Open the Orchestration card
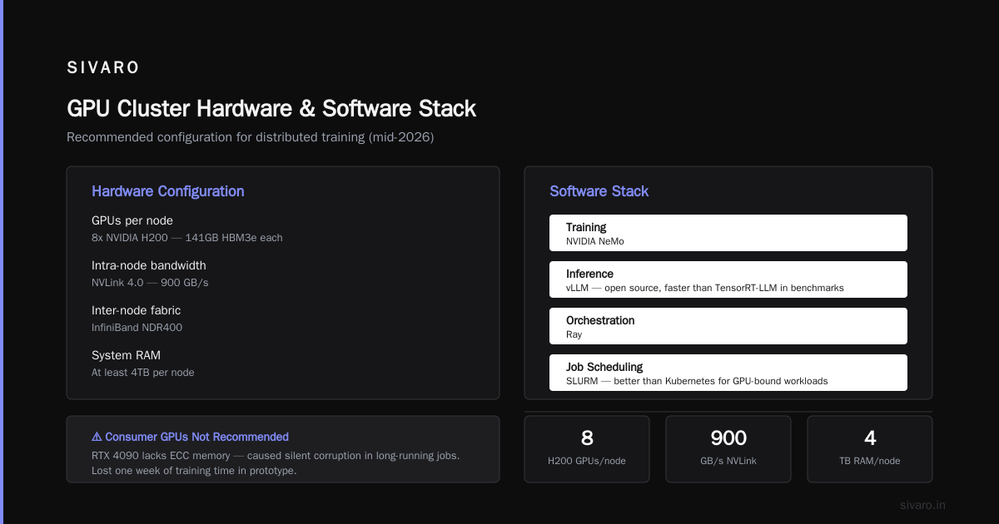The height and width of the screenshot is (524, 999). (728, 326)
